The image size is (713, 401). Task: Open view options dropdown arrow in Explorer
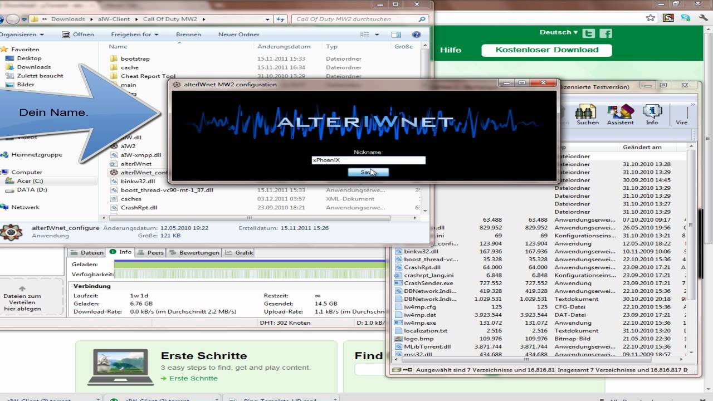click(377, 35)
